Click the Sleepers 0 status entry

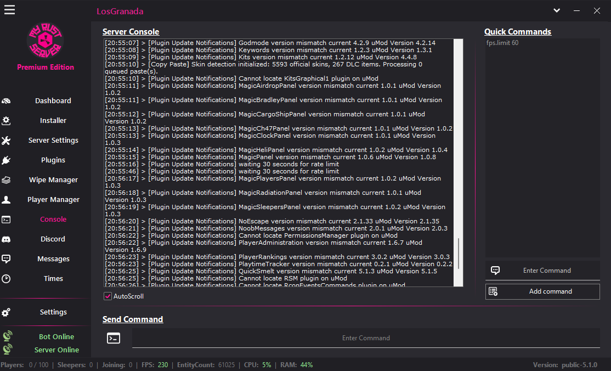tap(75, 365)
